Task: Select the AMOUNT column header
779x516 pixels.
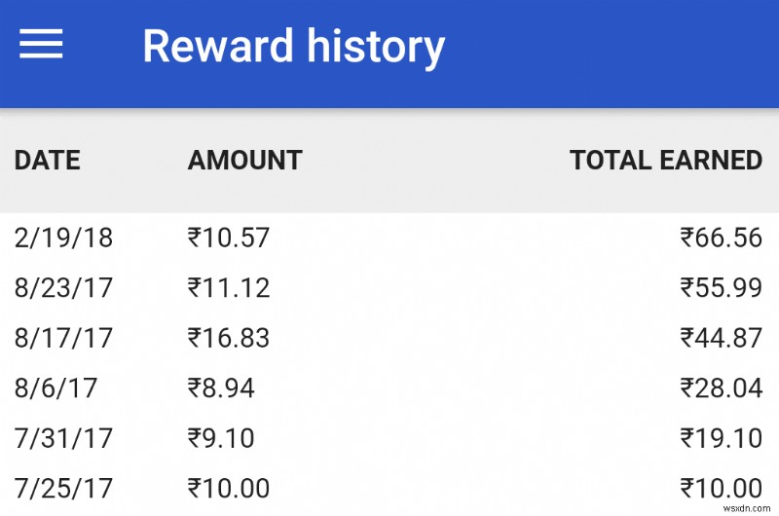Action: tap(244, 161)
